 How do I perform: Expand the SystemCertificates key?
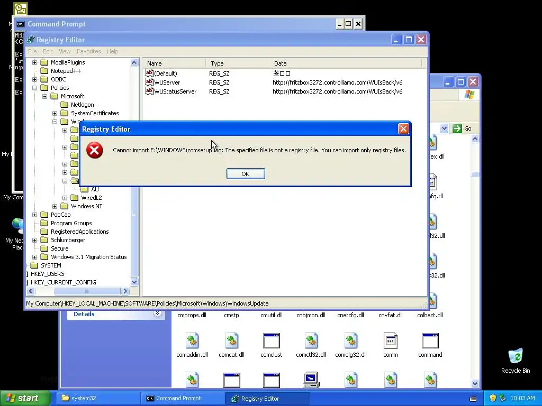tap(55, 113)
